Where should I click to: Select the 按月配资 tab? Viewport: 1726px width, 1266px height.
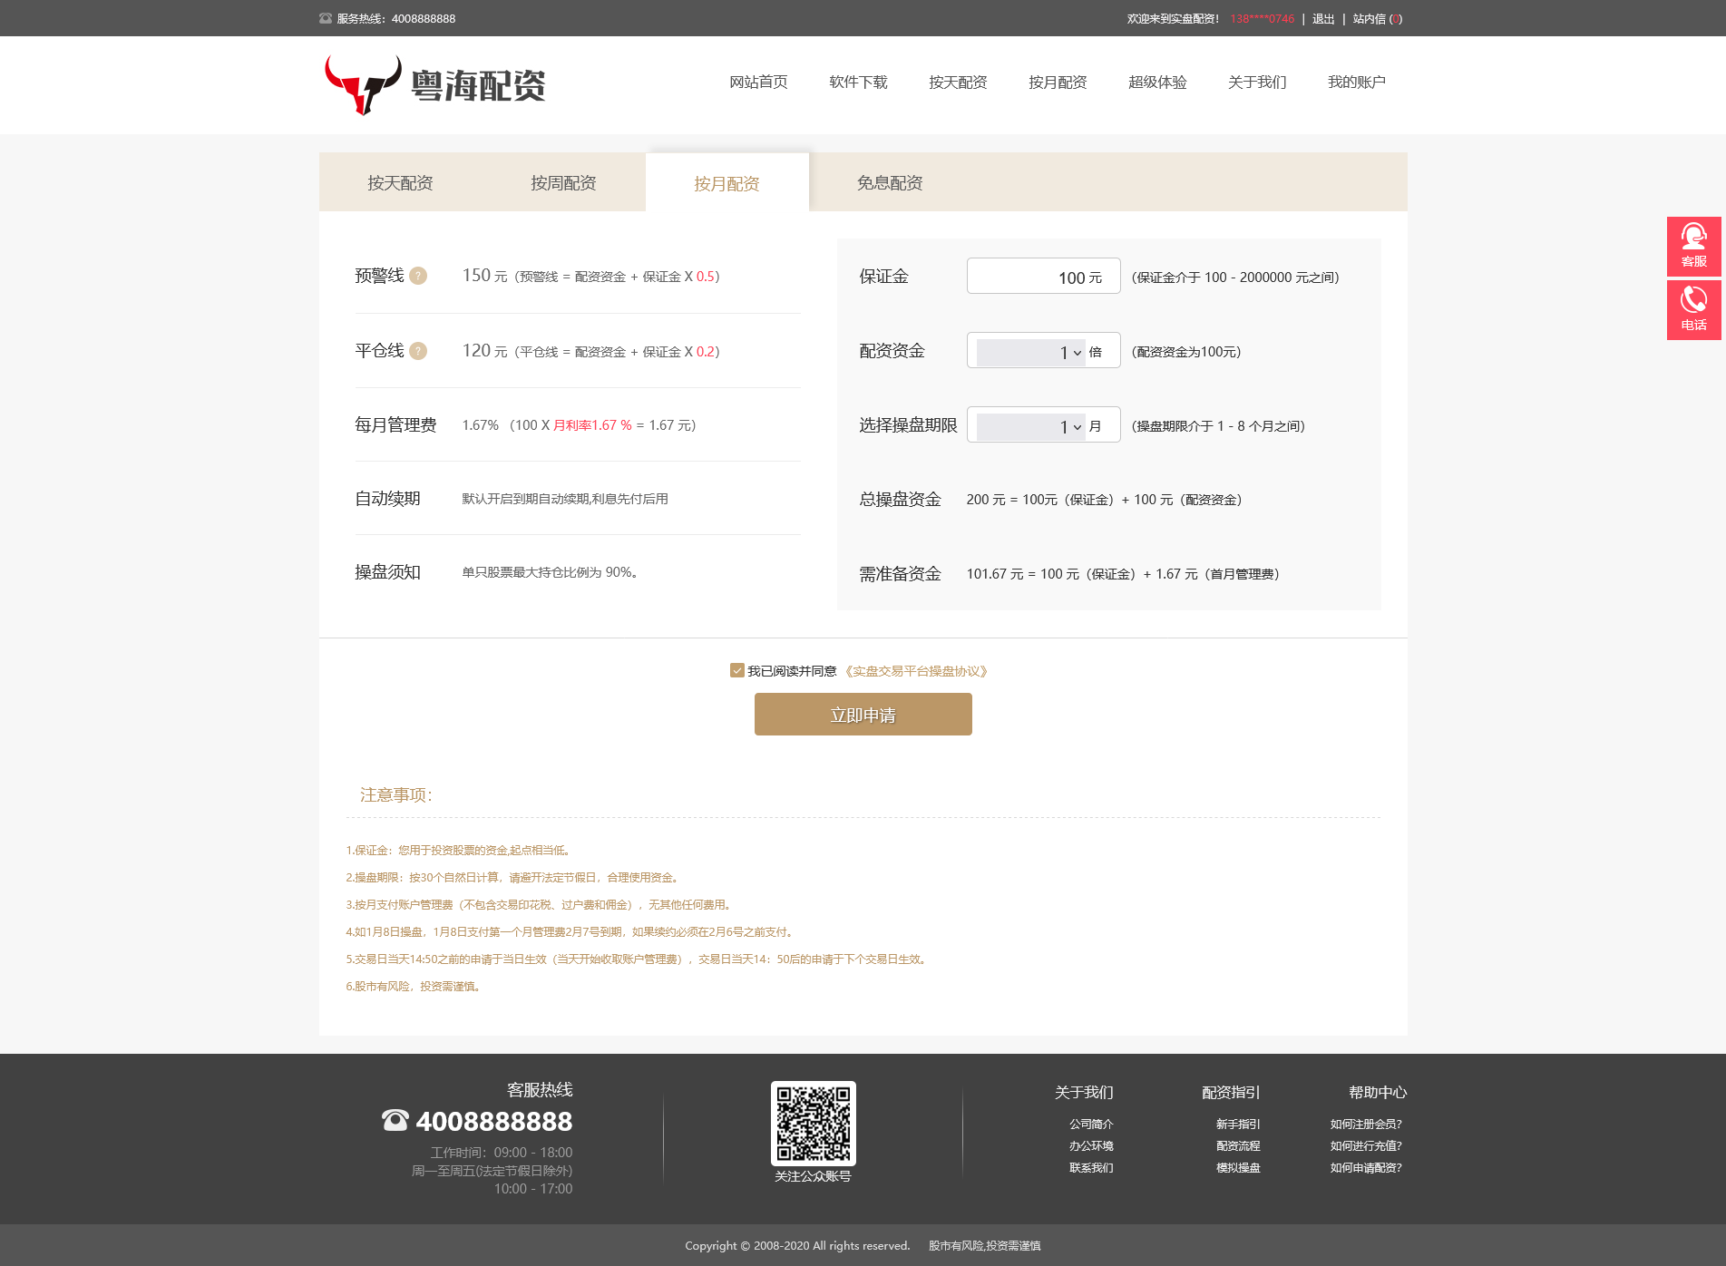[726, 183]
